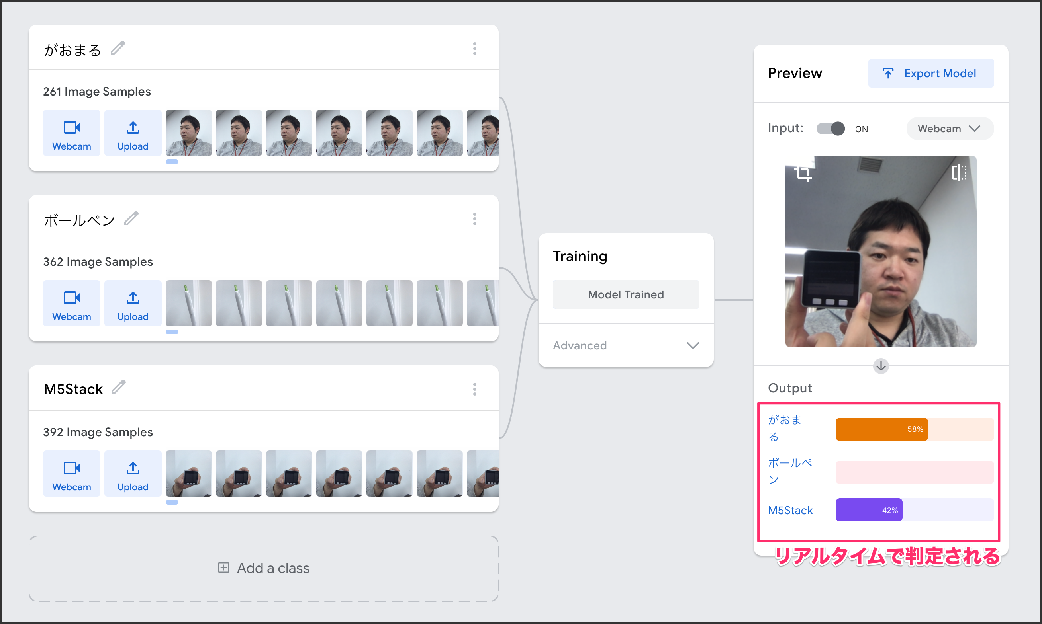1042x624 pixels.
Task: Click Upload button in ボールペン class
Action: click(x=133, y=304)
